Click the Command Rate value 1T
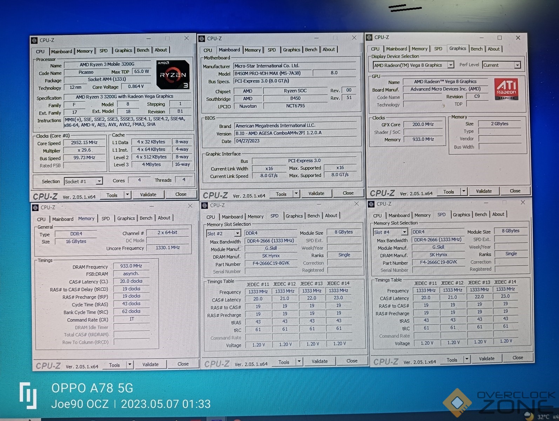 132,319
